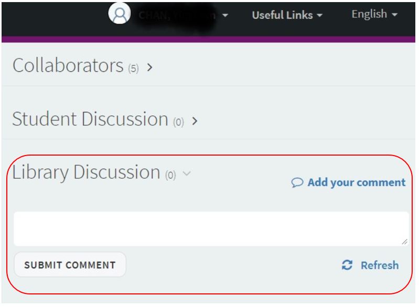Image resolution: width=419 pixels, height=307 pixels.
Task: Expand the Collaborators section chevron
Action: (x=150, y=67)
